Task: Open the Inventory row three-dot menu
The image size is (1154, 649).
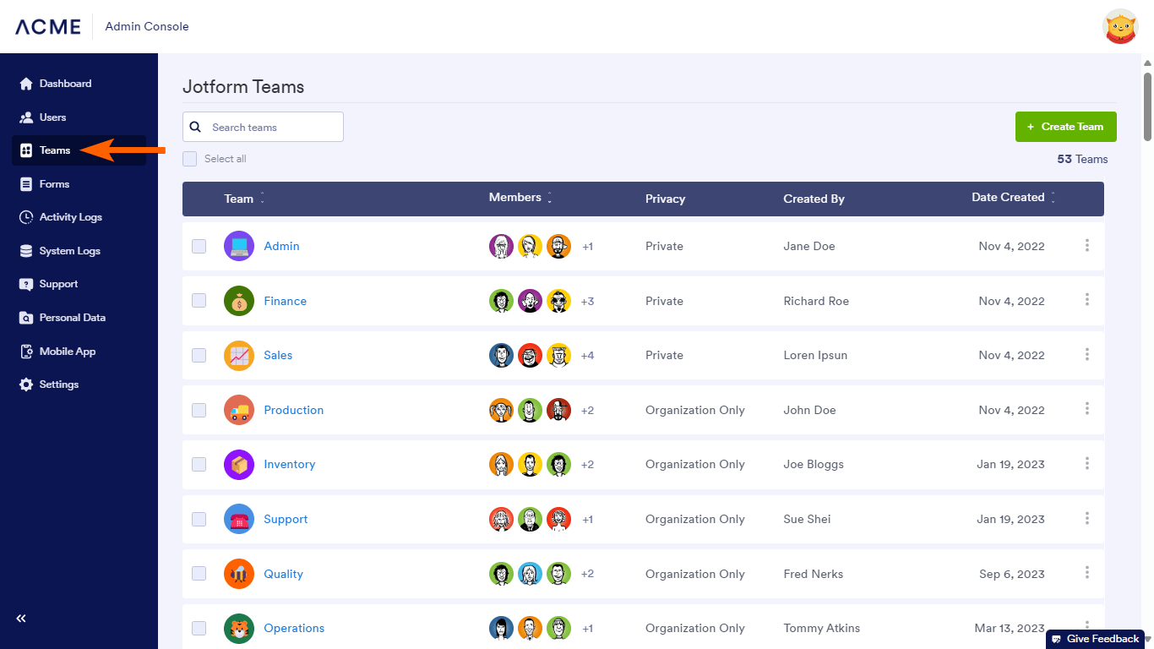Action: pos(1087,463)
